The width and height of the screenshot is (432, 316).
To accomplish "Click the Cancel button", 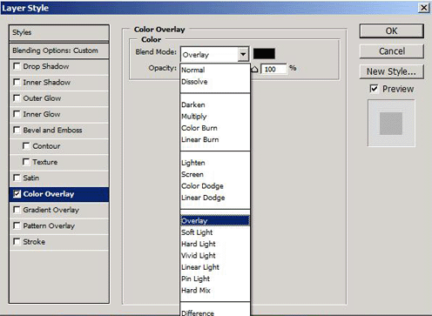I will [x=392, y=51].
